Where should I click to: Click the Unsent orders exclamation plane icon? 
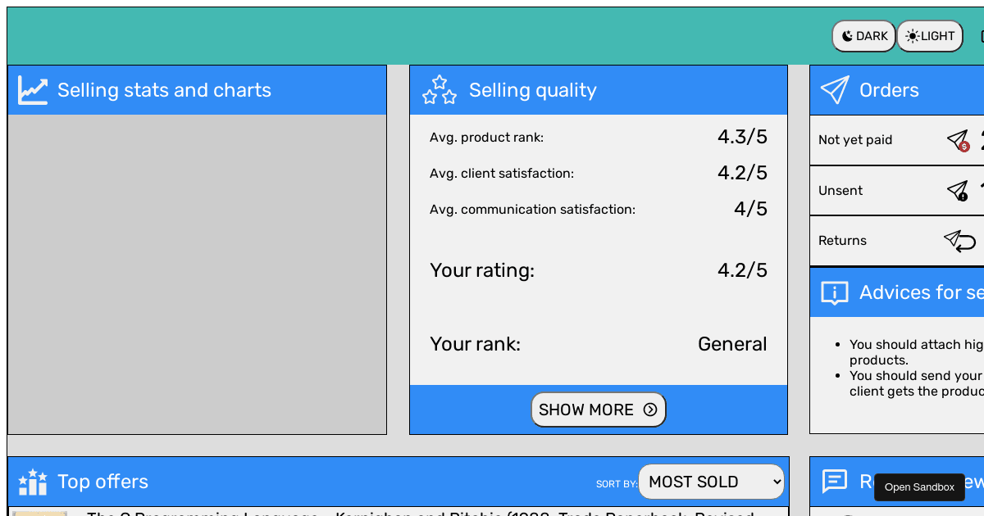[956, 190]
